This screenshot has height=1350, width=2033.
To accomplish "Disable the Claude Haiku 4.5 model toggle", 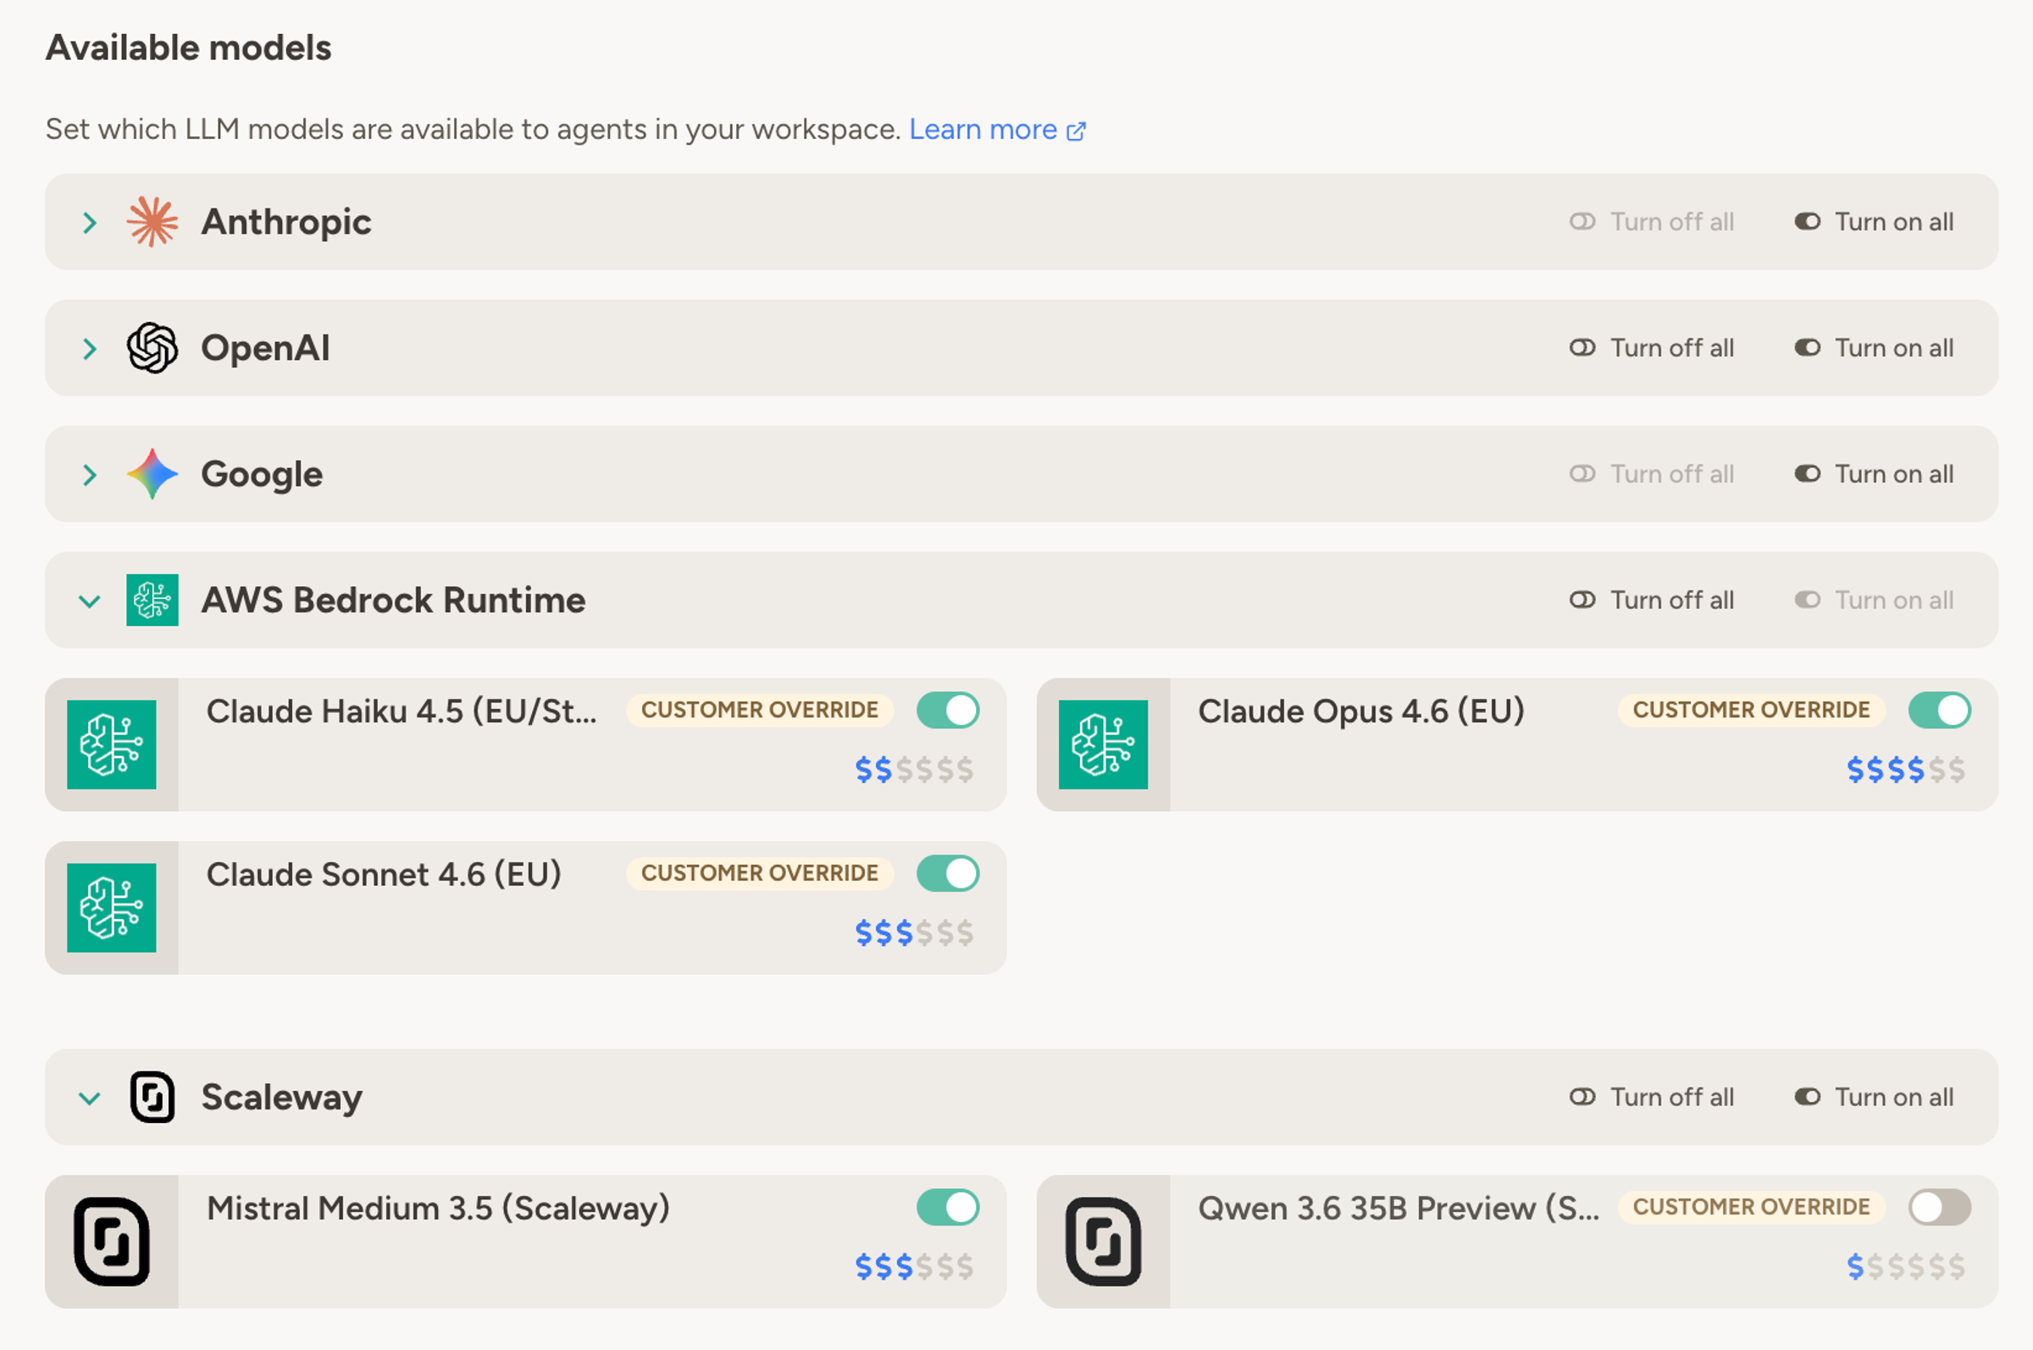I will [x=948, y=711].
